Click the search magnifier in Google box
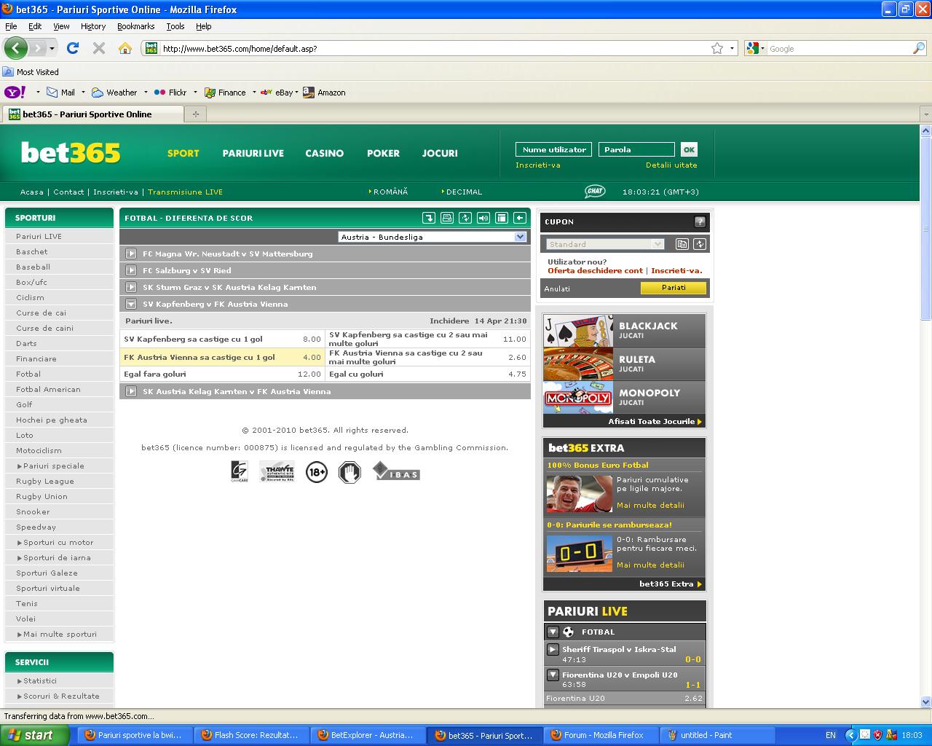The height and width of the screenshot is (746, 932). click(x=919, y=48)
